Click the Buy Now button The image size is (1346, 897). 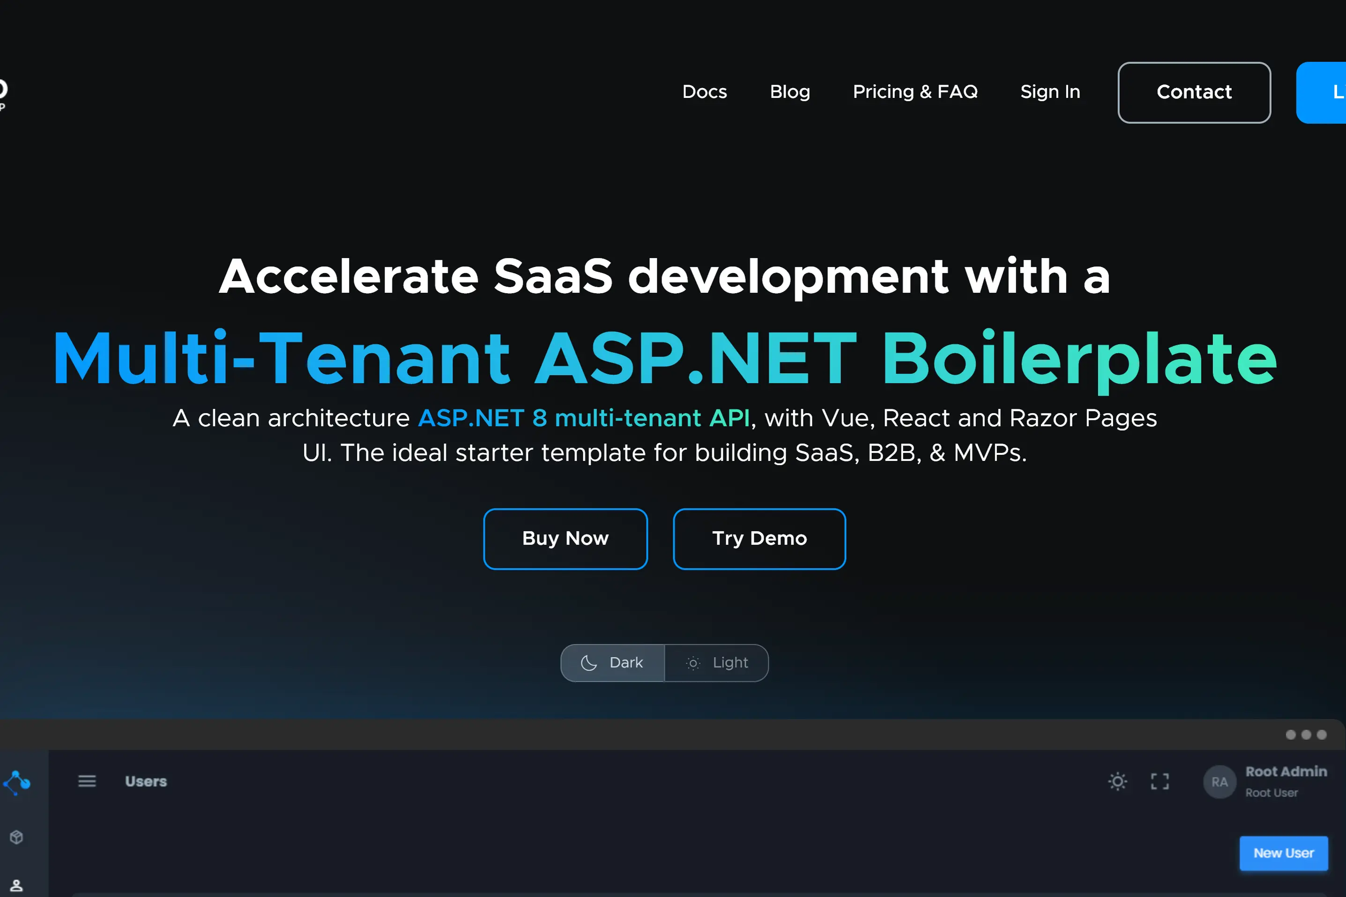[x=565, y=538]
